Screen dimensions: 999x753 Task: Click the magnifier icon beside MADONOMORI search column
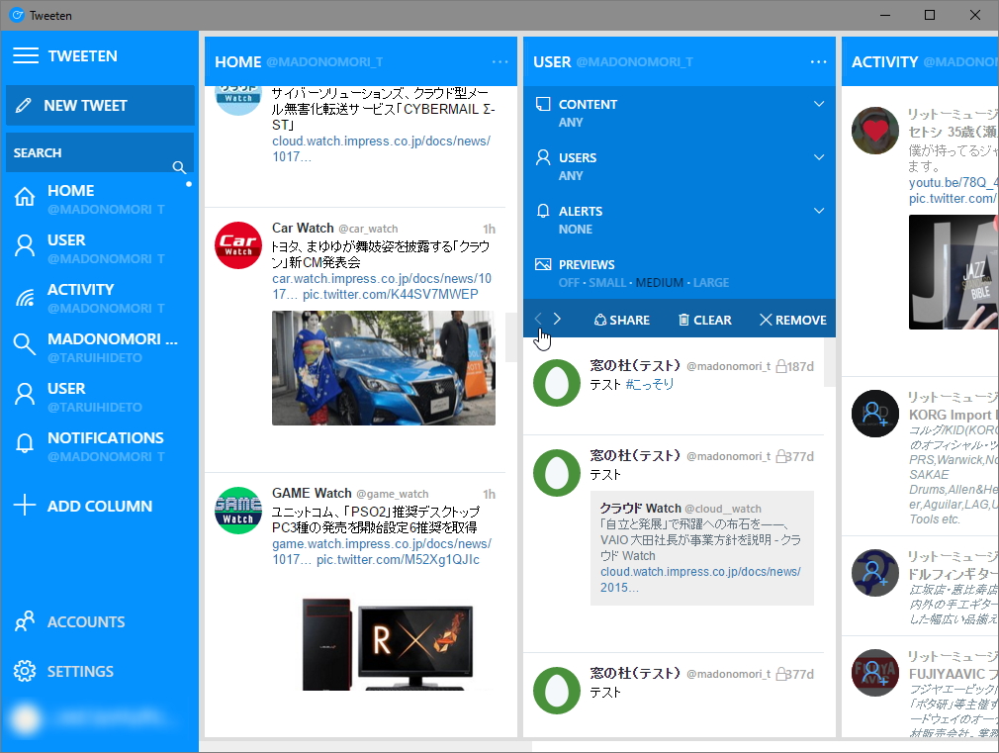coord(24,344)
